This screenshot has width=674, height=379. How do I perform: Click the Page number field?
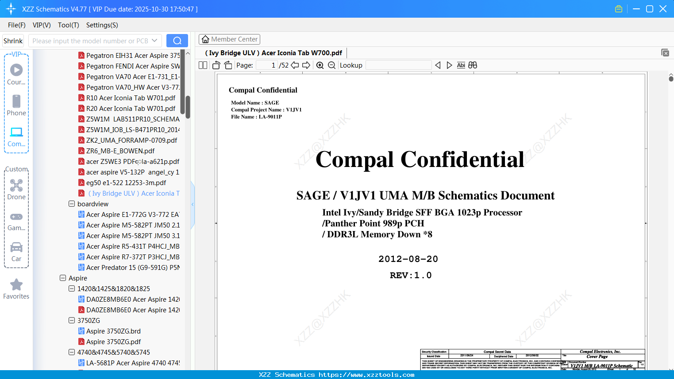[x=267, y=65]
